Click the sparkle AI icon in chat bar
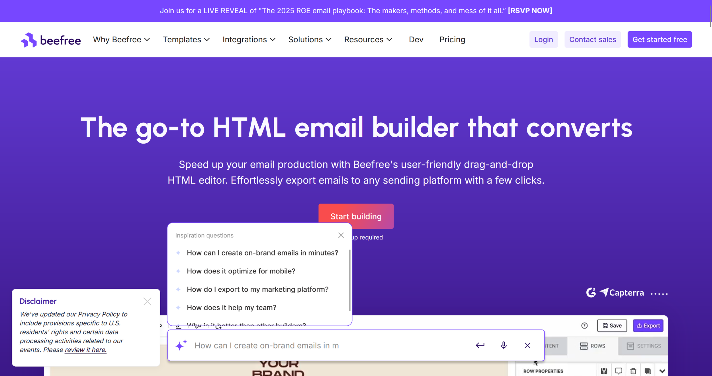Image resolution: width=712 pixels, height=376 pixels. point(181,345)
